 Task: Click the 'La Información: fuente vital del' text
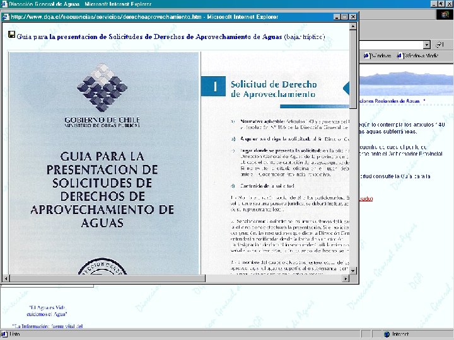coord(47,326)
